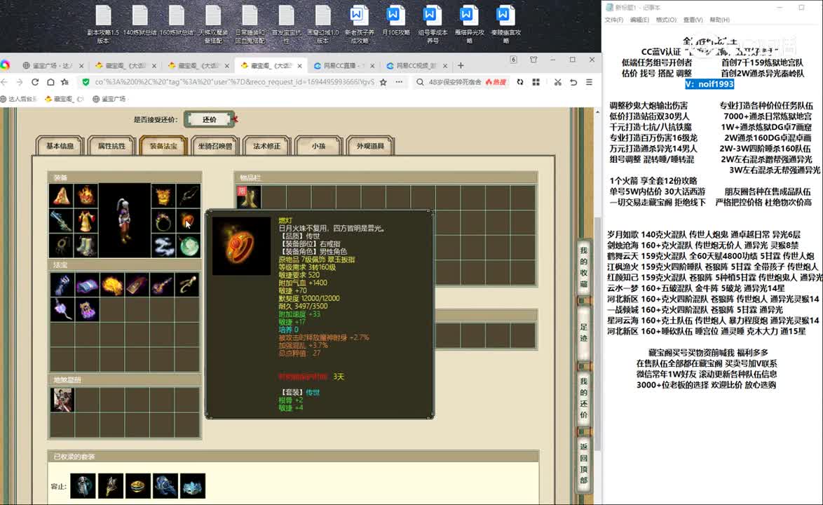
Task: Open the 基本信息 tab
Action: 60,146
